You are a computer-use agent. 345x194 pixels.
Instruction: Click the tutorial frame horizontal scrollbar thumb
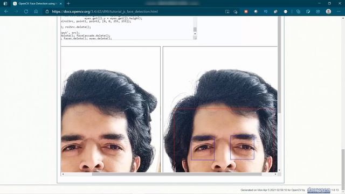click(x=177, y=174)
